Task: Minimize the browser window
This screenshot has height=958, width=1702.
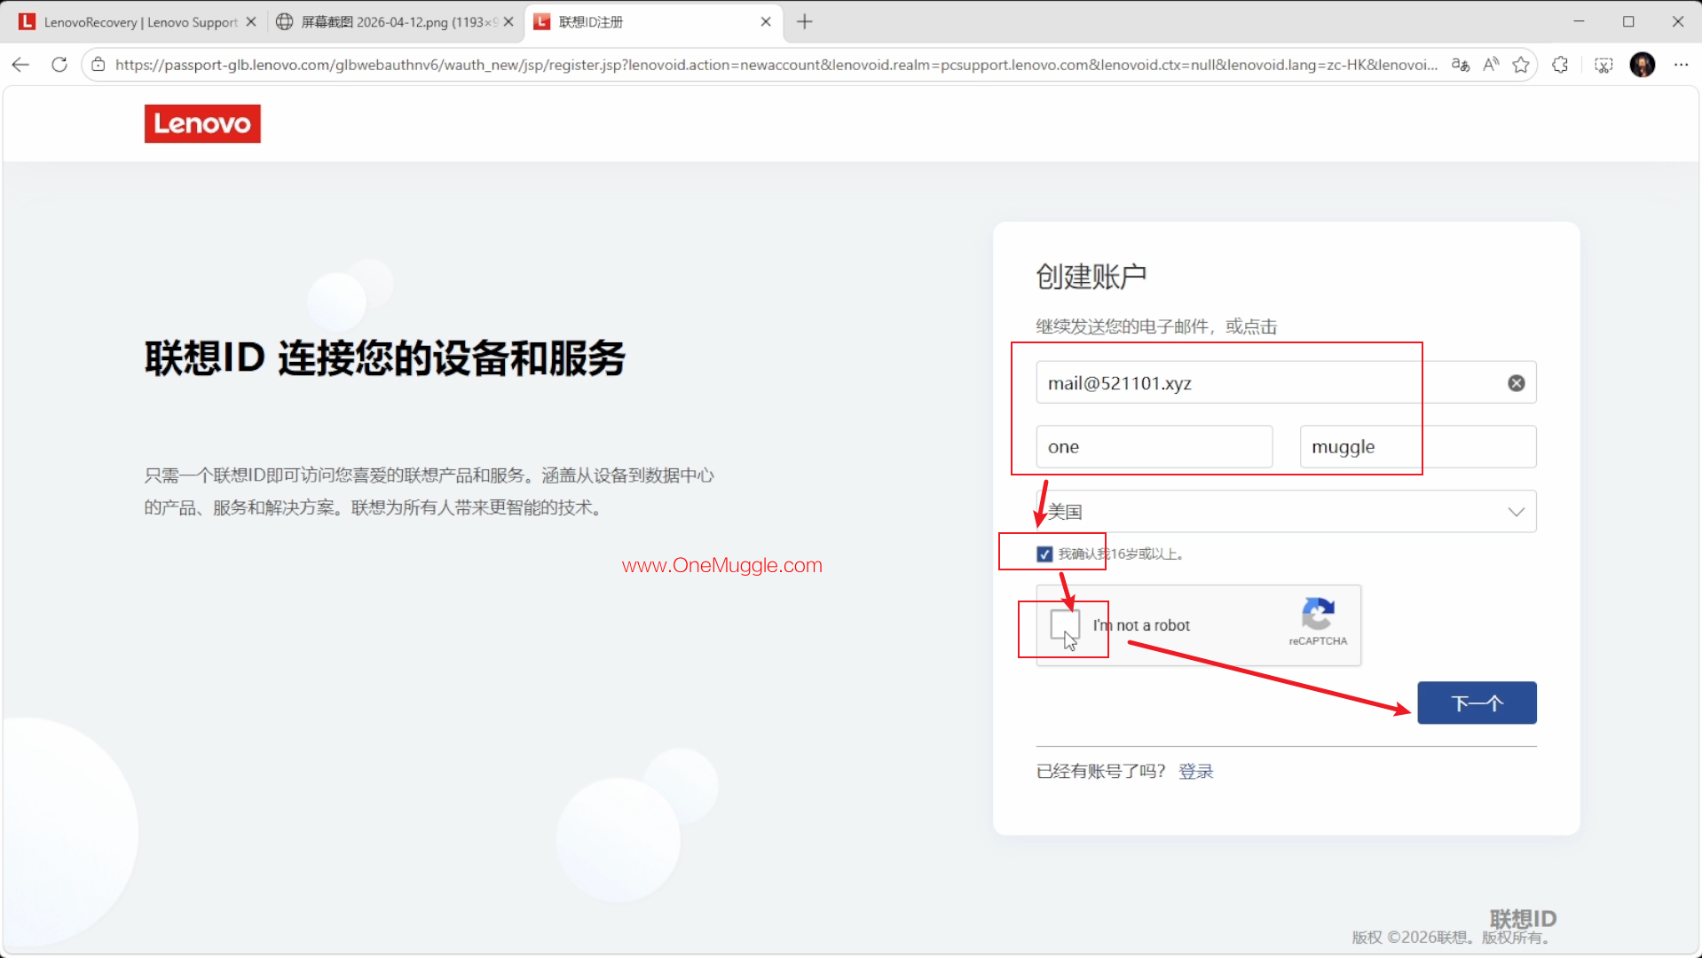Action: coord(1579,21)
